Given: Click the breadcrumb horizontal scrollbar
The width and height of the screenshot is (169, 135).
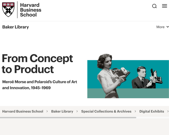Looking at the screenshot, I should (x=68, y=118).
